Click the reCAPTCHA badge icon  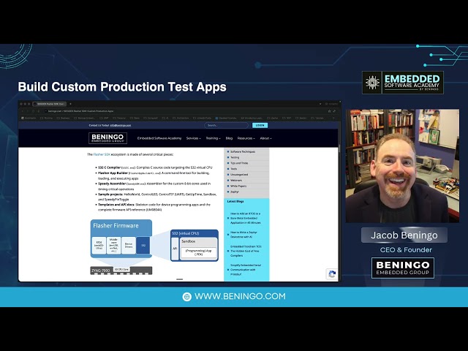[x=332, y=274]
